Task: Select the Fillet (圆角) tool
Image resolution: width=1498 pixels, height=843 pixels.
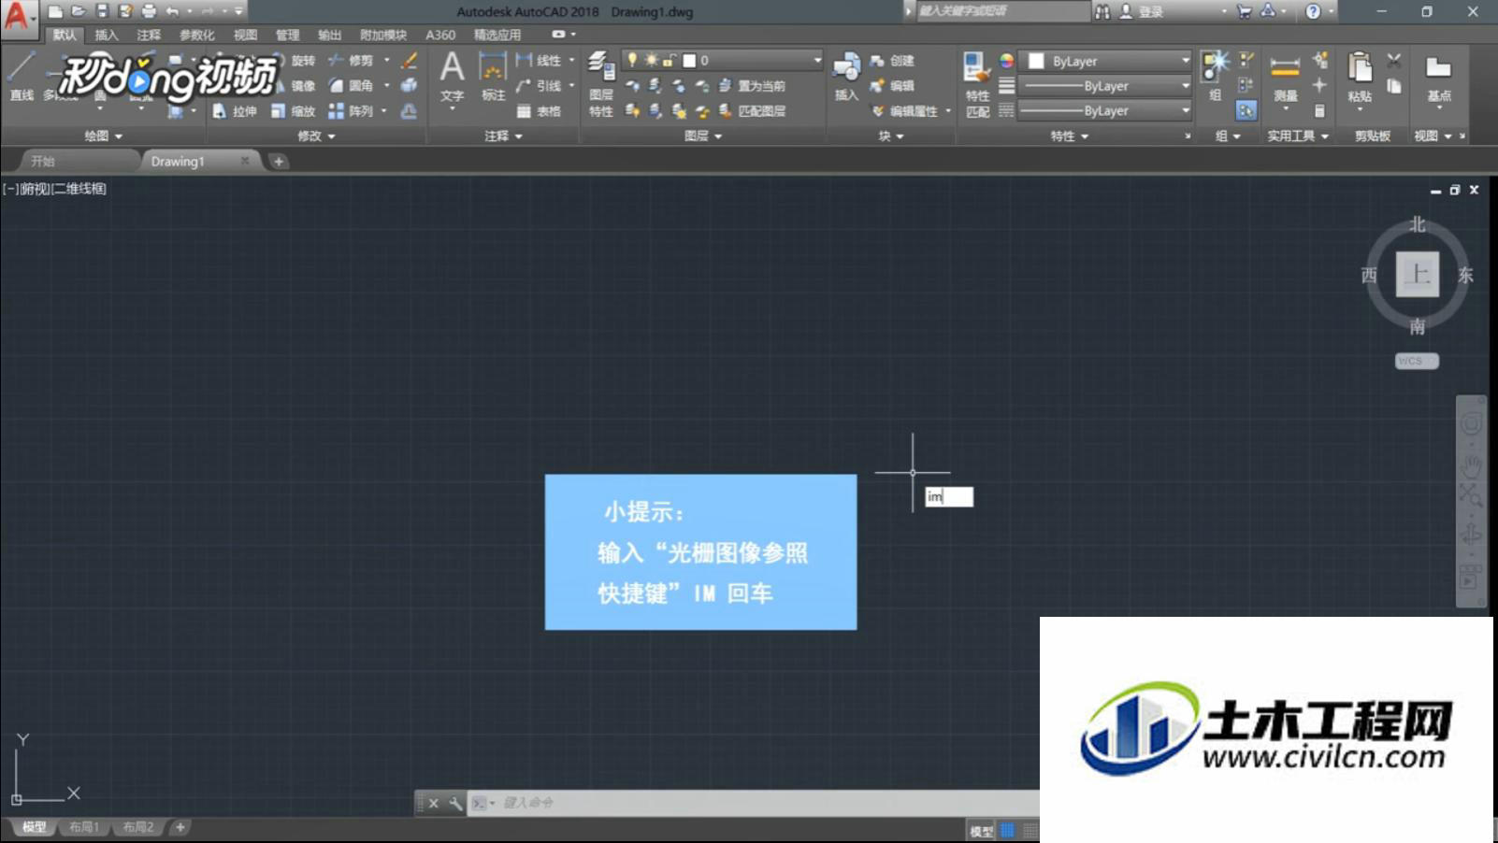Action: click(351, 86)
